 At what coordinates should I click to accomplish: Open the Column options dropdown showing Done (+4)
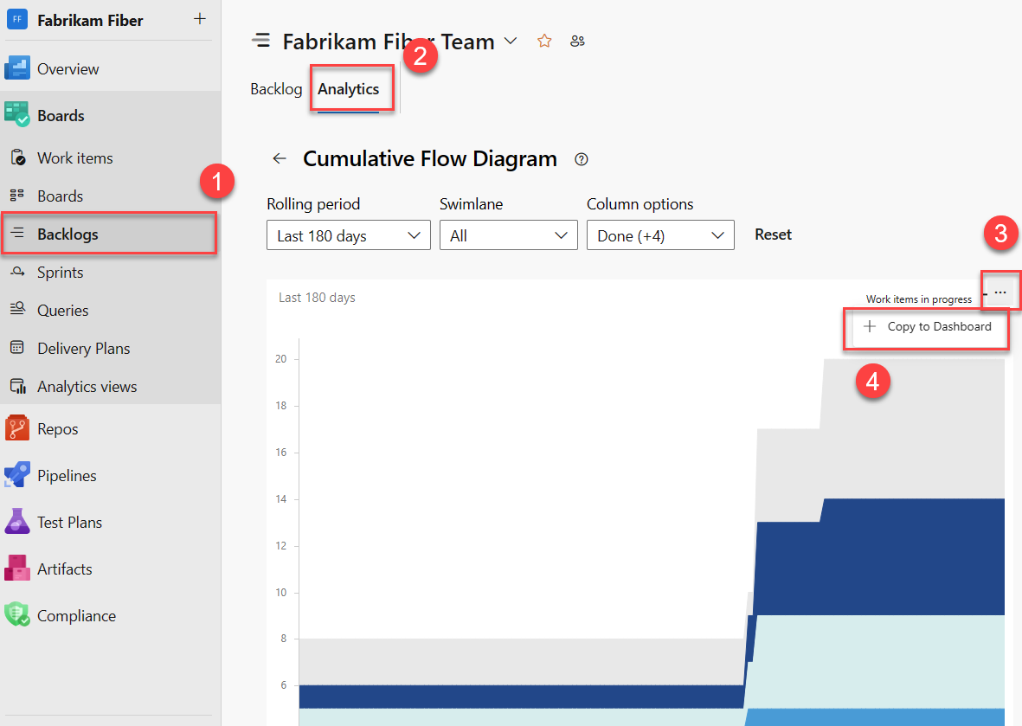(660, 235)
